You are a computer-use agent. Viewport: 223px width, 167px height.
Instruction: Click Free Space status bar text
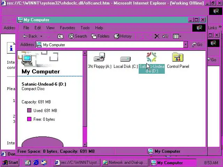(56, 151)
